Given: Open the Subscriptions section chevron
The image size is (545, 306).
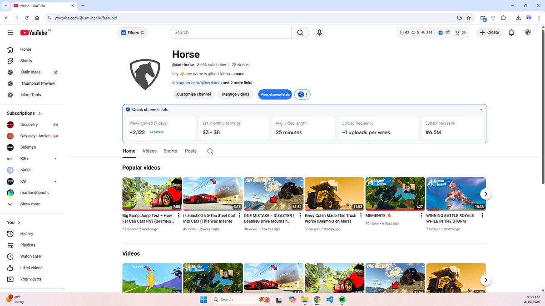Looking at the screenshot, I should click(x=40, y=113).
